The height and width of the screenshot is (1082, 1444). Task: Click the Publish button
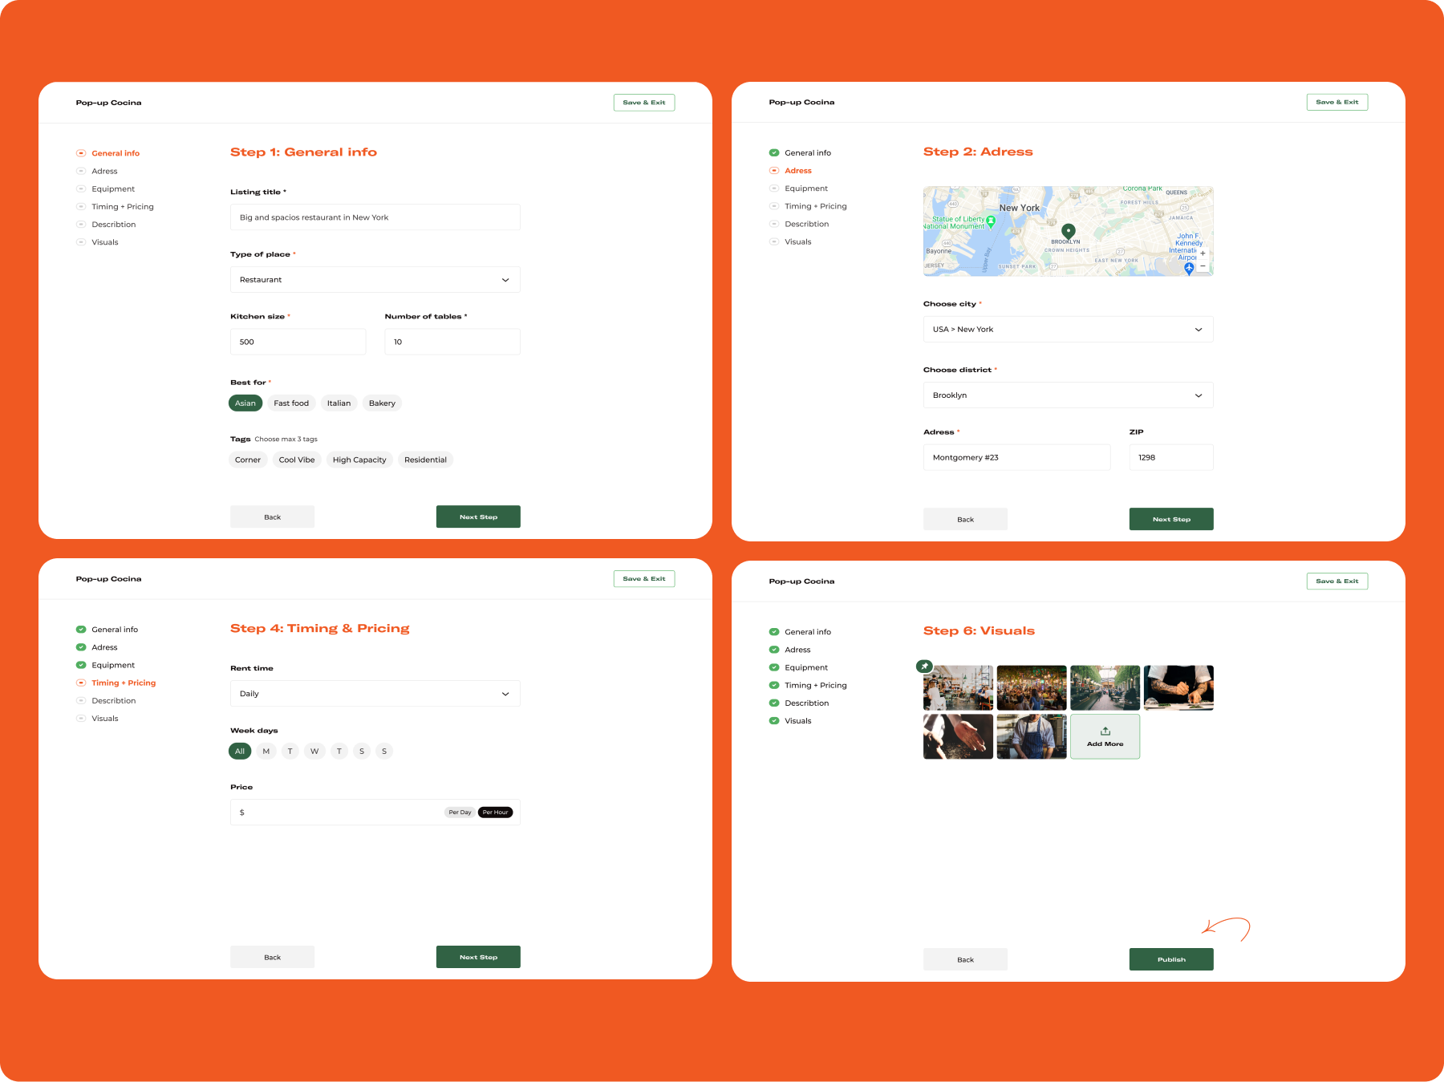tap(1171, 959)
